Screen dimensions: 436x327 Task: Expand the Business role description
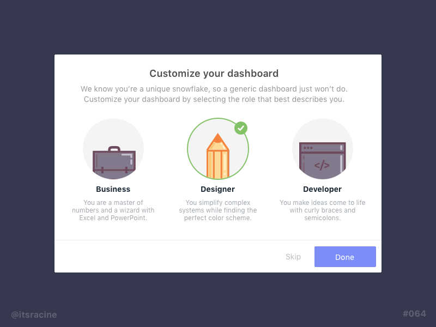pyautogui.click(x=113, y=210)
